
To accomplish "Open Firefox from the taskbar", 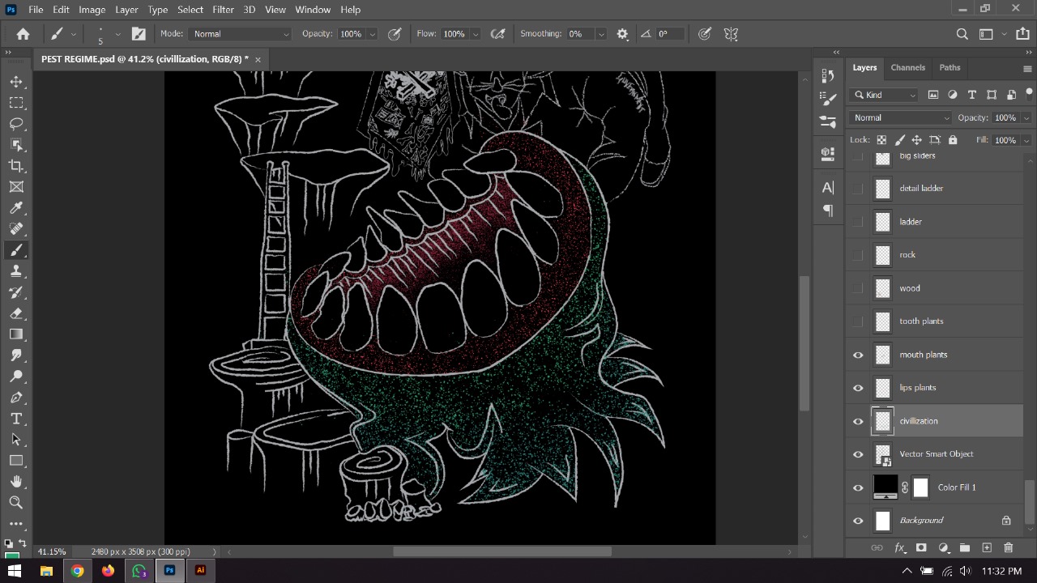I will [108, 571].
